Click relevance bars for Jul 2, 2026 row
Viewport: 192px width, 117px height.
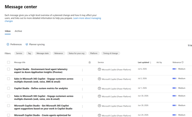point(175,79)
